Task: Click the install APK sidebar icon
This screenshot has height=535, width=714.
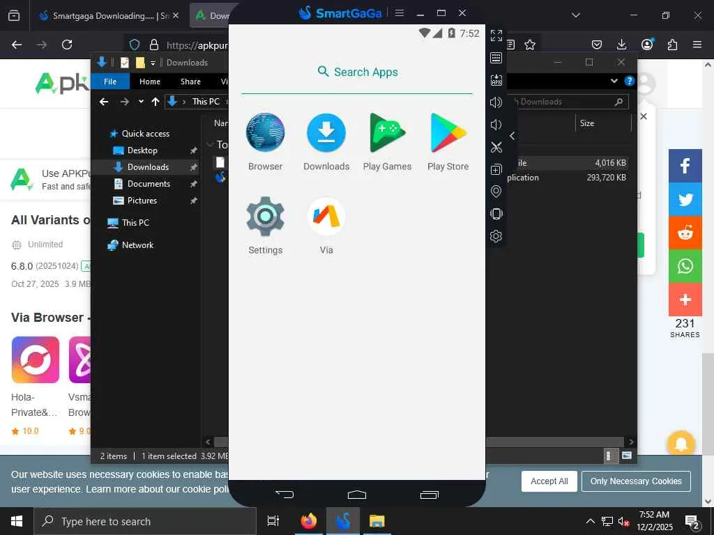Action: [x=496, y=80]
